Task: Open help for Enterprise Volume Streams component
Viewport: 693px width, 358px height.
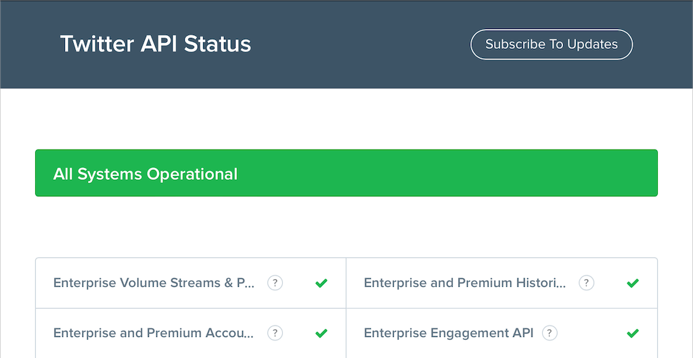Action: tap(275, 283)
